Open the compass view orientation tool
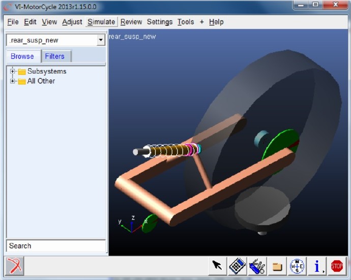The width and height of the screenshot is (351, 280). click(297, 266)
